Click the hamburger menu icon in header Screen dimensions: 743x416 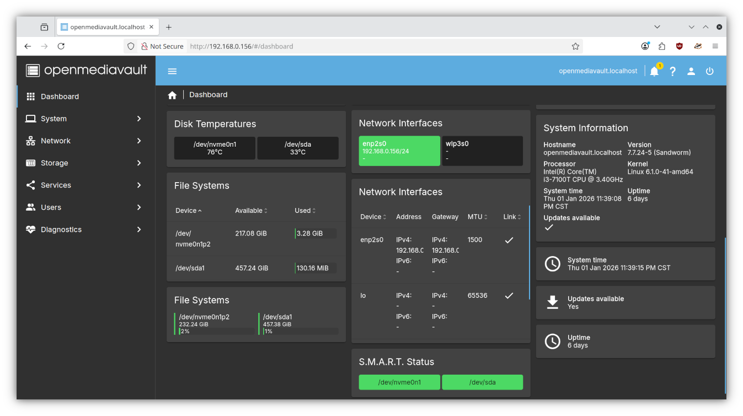click(x=172, y=71)
